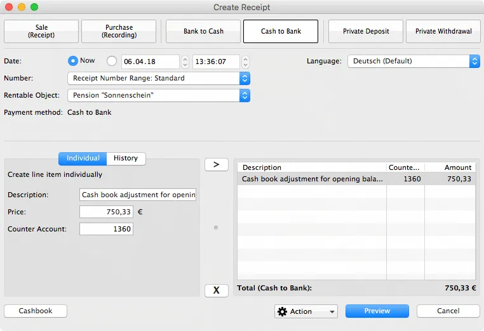484x331 pixels.
Task: Select the Cash book adjustment table row
Action: (356, 179)
